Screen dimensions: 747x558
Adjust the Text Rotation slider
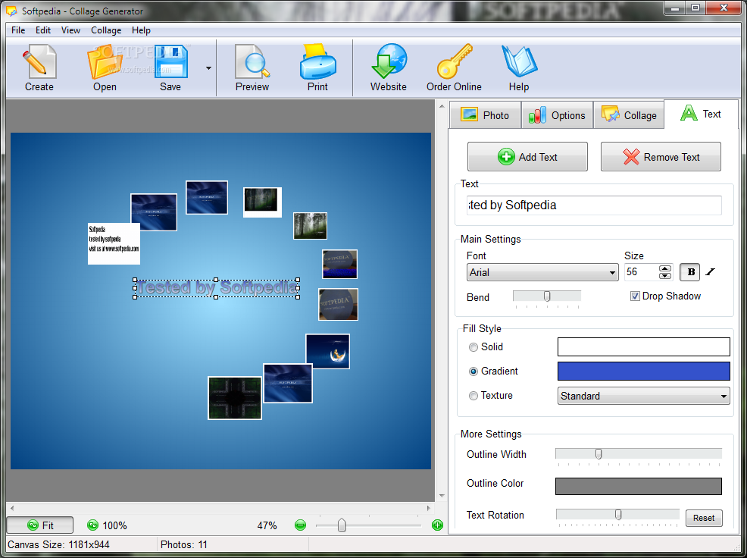[618, 514]
